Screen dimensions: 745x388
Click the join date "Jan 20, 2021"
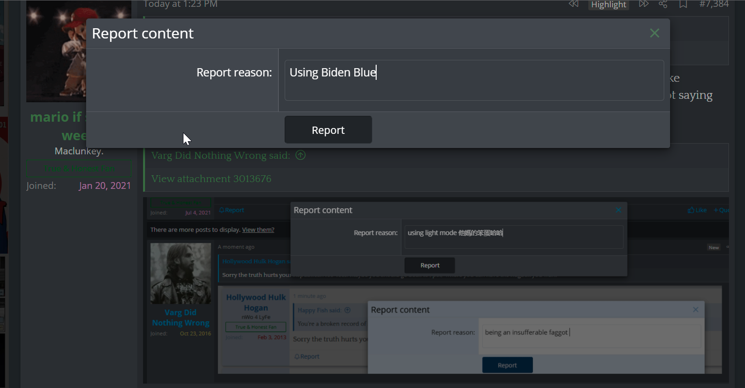point(105,185)
